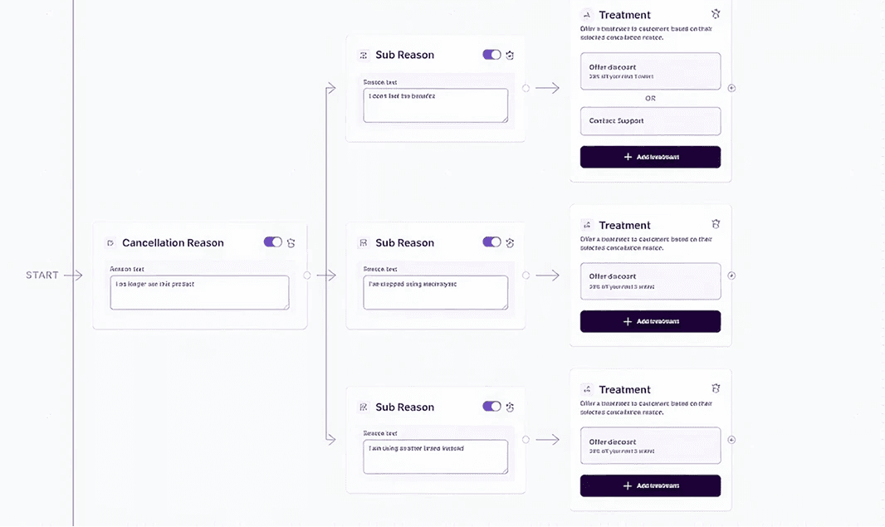Click the plus circle beside the top Treatment card
Image resolution: width=885 pixels, height=527 pixels.
coord(731,88)
